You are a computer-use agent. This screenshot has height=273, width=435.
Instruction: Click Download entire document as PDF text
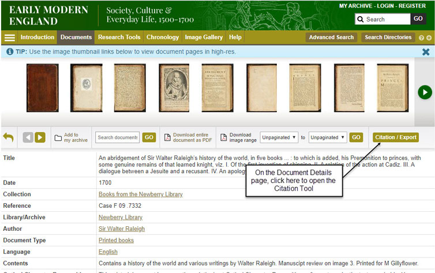coord(192,137)
